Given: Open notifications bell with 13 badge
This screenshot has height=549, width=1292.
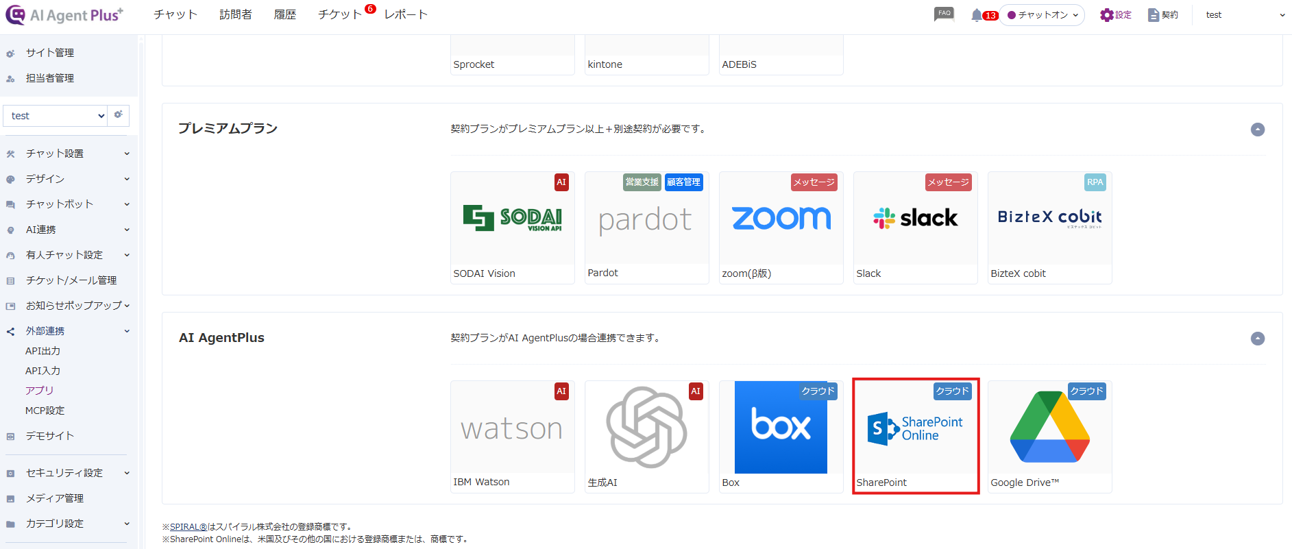Looking at the screenshot, I should pyautogui.click(x=983, y=15).
